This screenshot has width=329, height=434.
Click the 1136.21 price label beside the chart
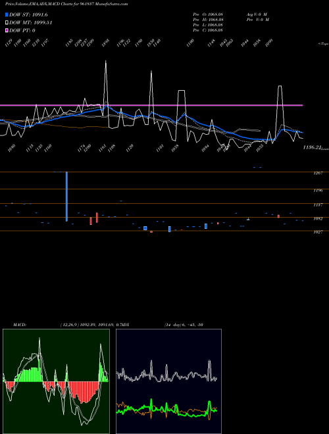tap(312, 147)
